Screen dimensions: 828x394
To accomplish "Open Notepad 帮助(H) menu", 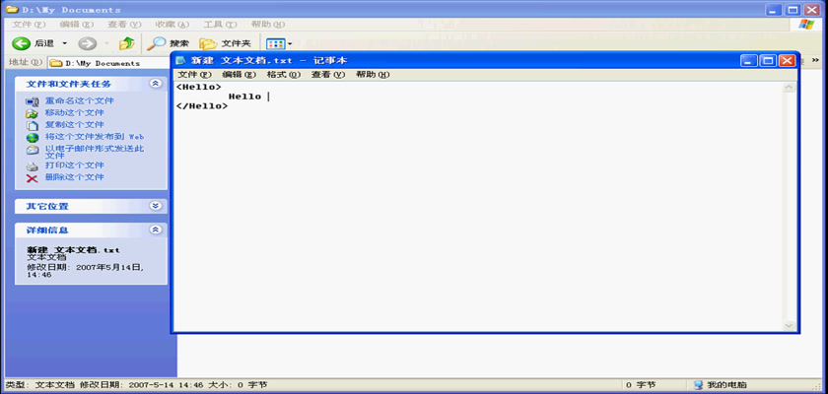I will point(373,75).
